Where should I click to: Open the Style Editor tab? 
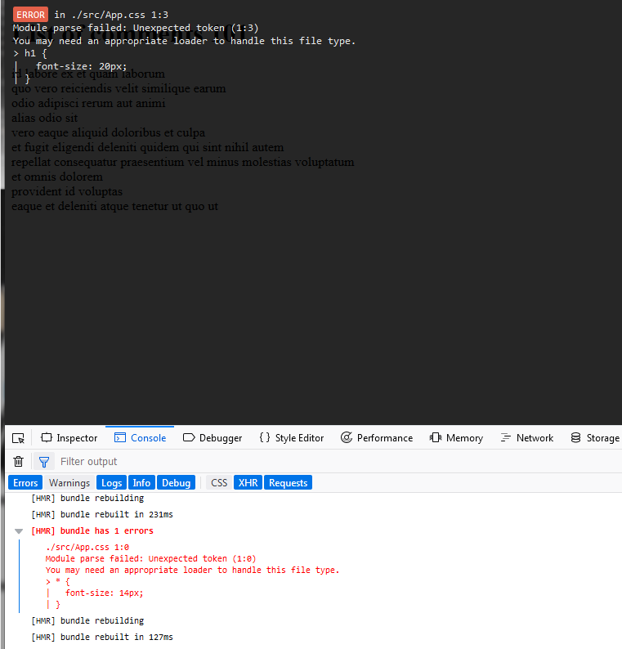click(291, 438)
